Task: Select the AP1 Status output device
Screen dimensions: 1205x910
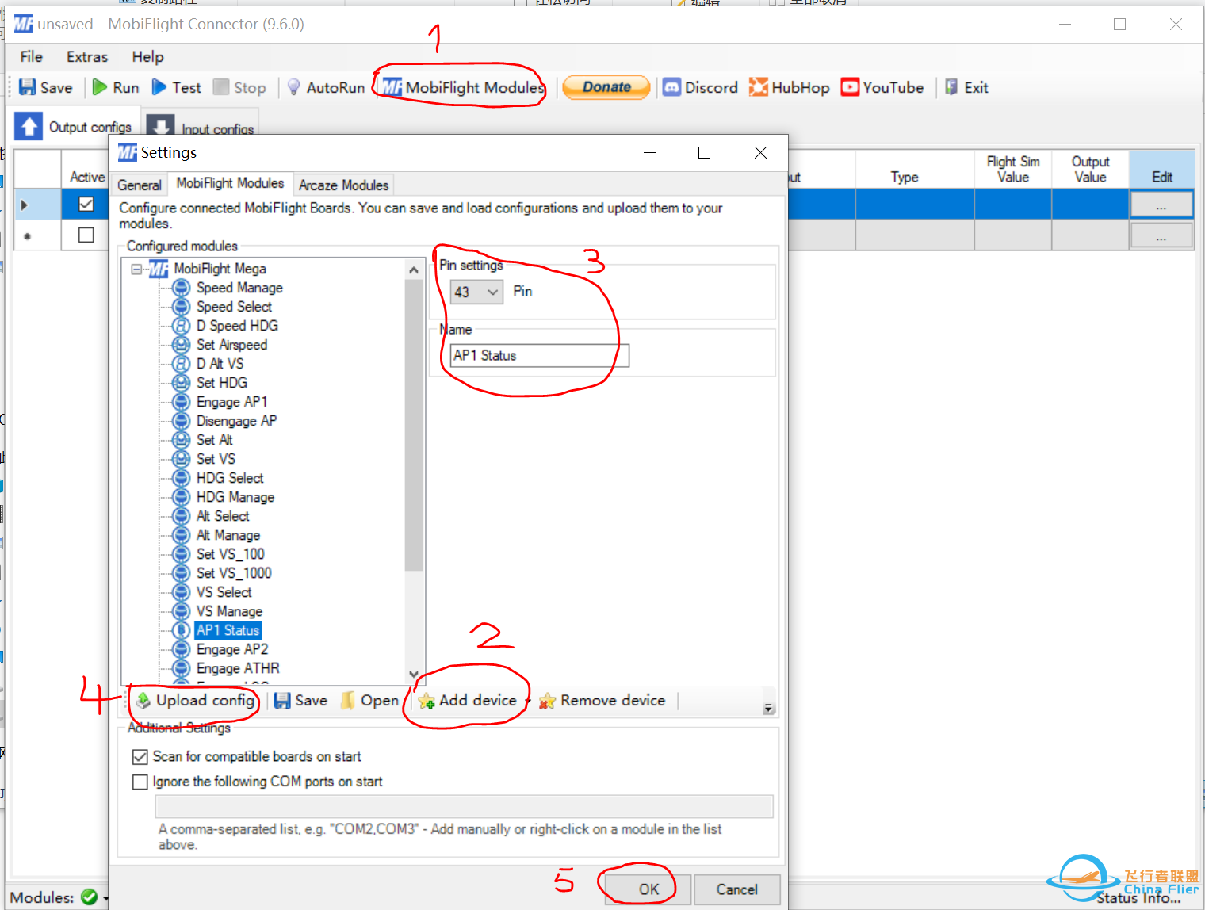Action: click(228, 630)
